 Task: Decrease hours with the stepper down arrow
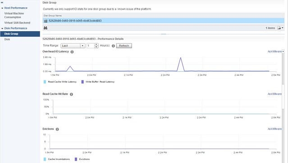pos(96,47)
